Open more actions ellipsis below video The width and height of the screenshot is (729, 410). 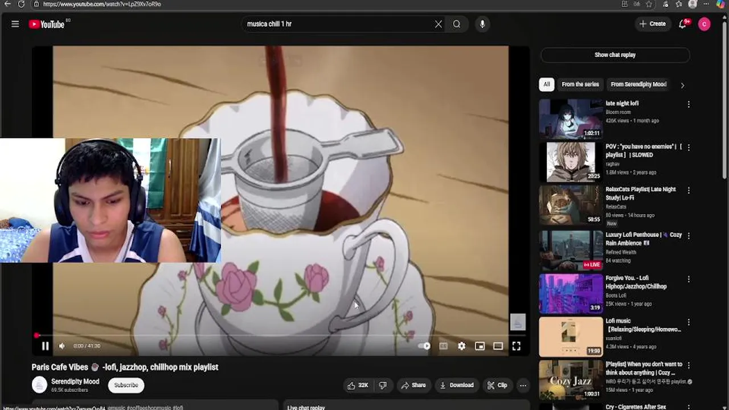(x=523, y=386)
